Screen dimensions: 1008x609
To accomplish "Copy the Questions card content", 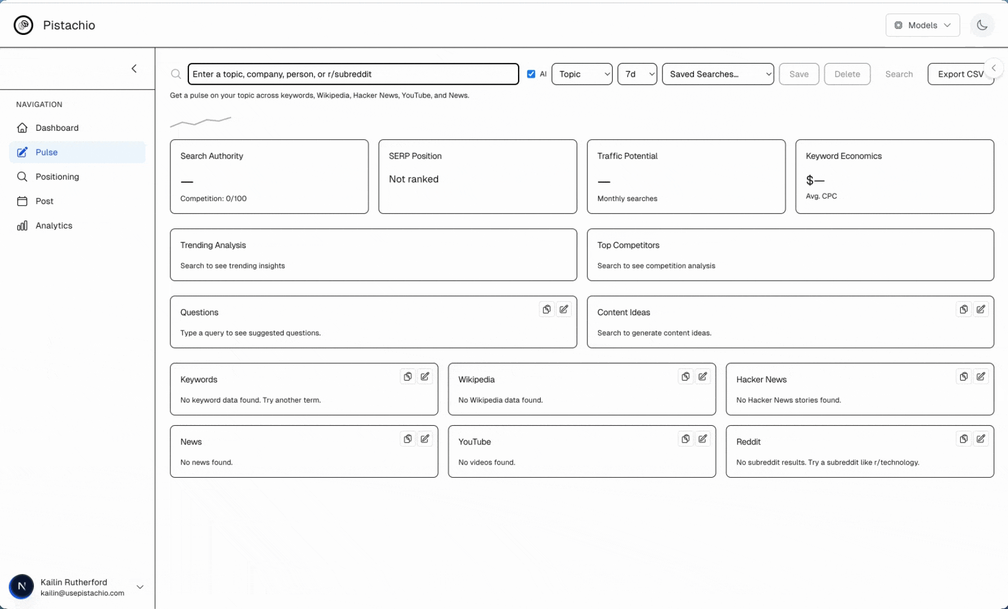I will click(x=546, y=309).
